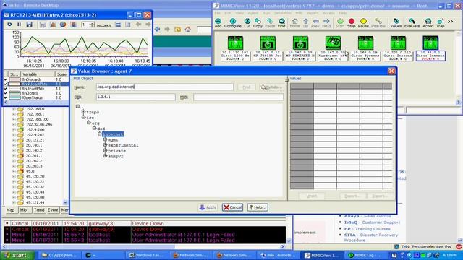This screenshot has height=260, width=463.
Task: Click the Pause simulation yellow icon
Action: [x=363, y=22]
